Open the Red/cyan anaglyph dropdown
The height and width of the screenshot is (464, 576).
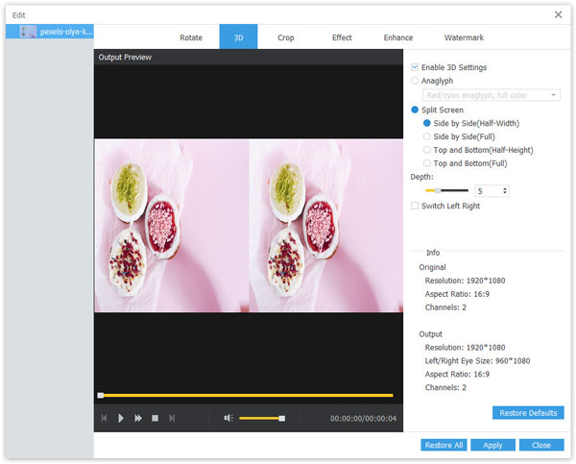pos(492,95)
